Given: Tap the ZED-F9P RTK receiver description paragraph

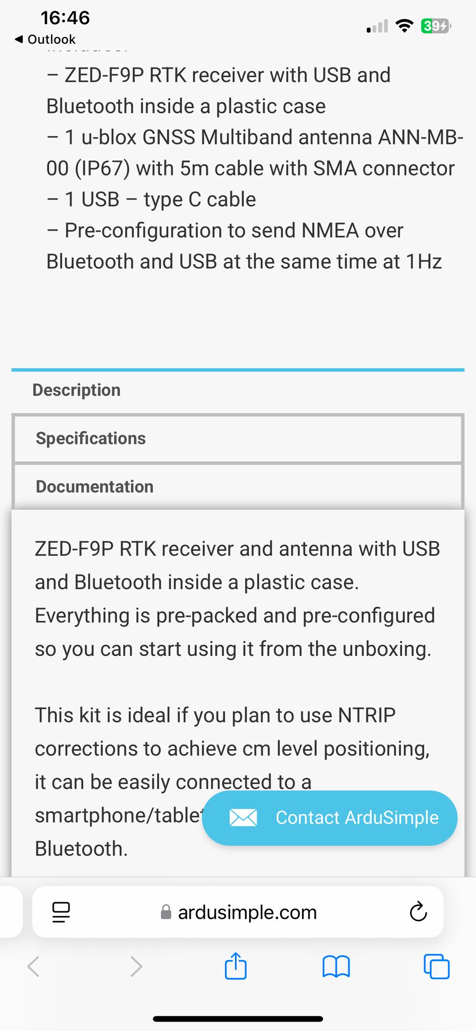Looking at the screenshot, I should click(x=237, y=599).
